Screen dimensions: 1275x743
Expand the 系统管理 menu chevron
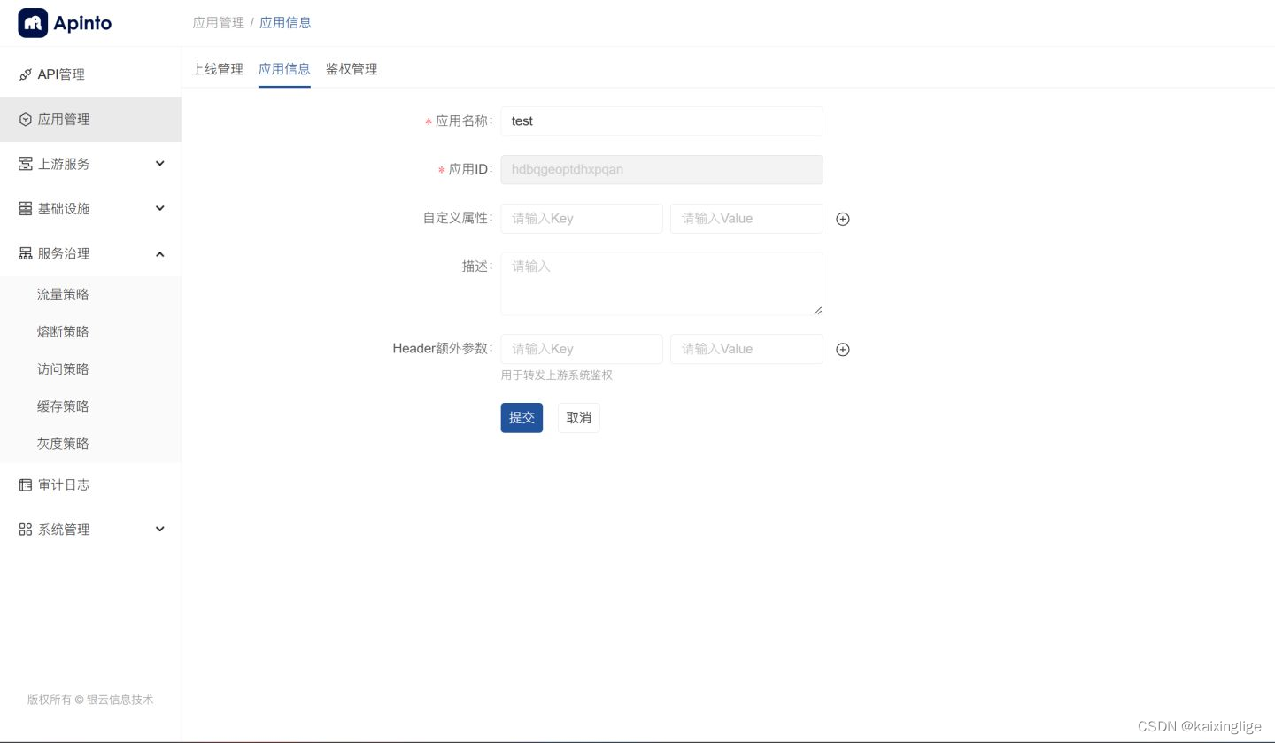pos(160,530)
